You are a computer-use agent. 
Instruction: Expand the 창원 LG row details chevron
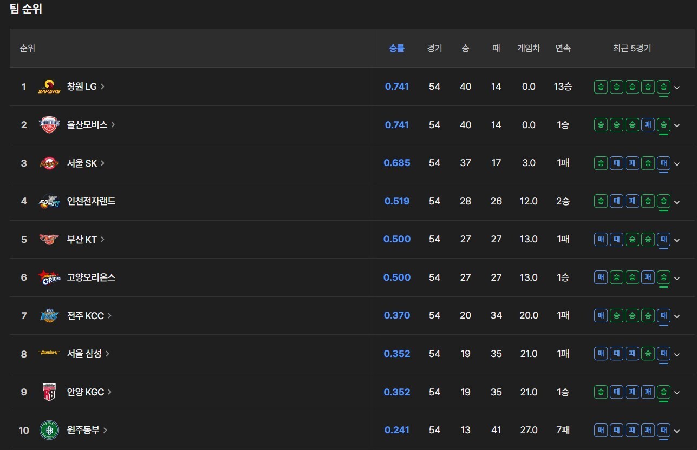677,87
